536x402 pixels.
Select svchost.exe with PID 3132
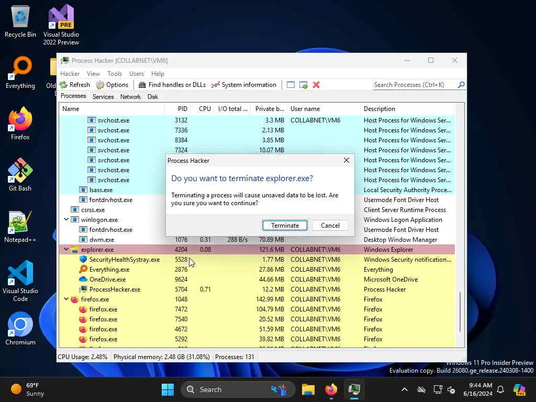point(257,120)
